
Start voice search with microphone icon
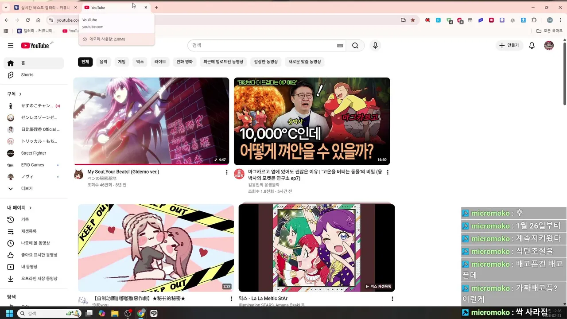pos(375,46)
